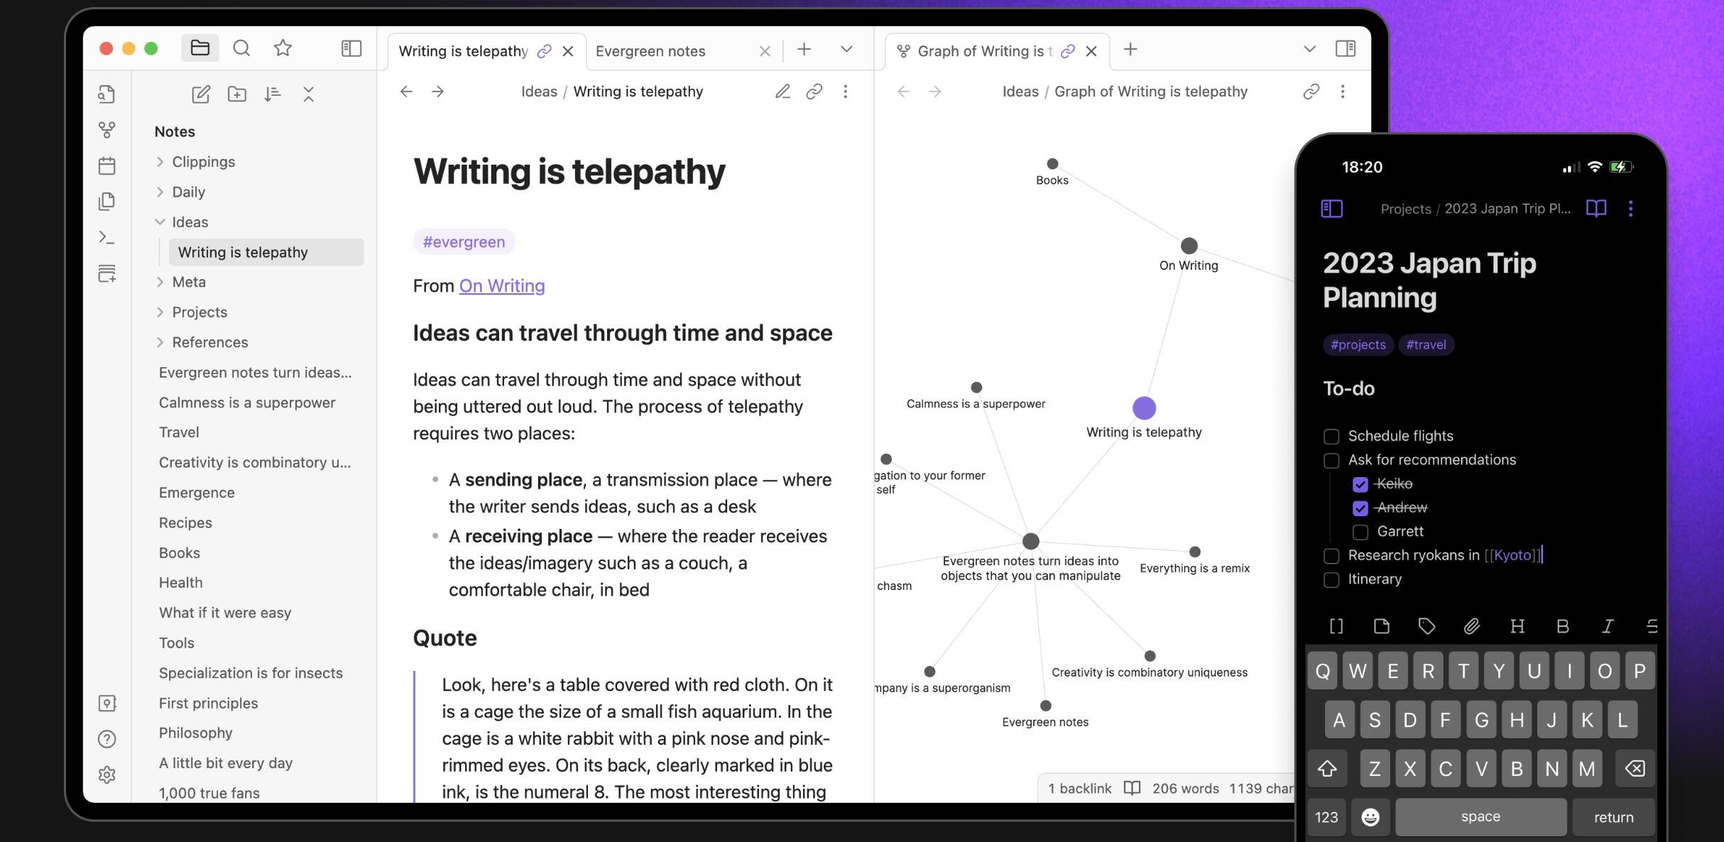1724x842 pixels.
Task: Create a new note in sidebar
Action: [x=201, y=94]
